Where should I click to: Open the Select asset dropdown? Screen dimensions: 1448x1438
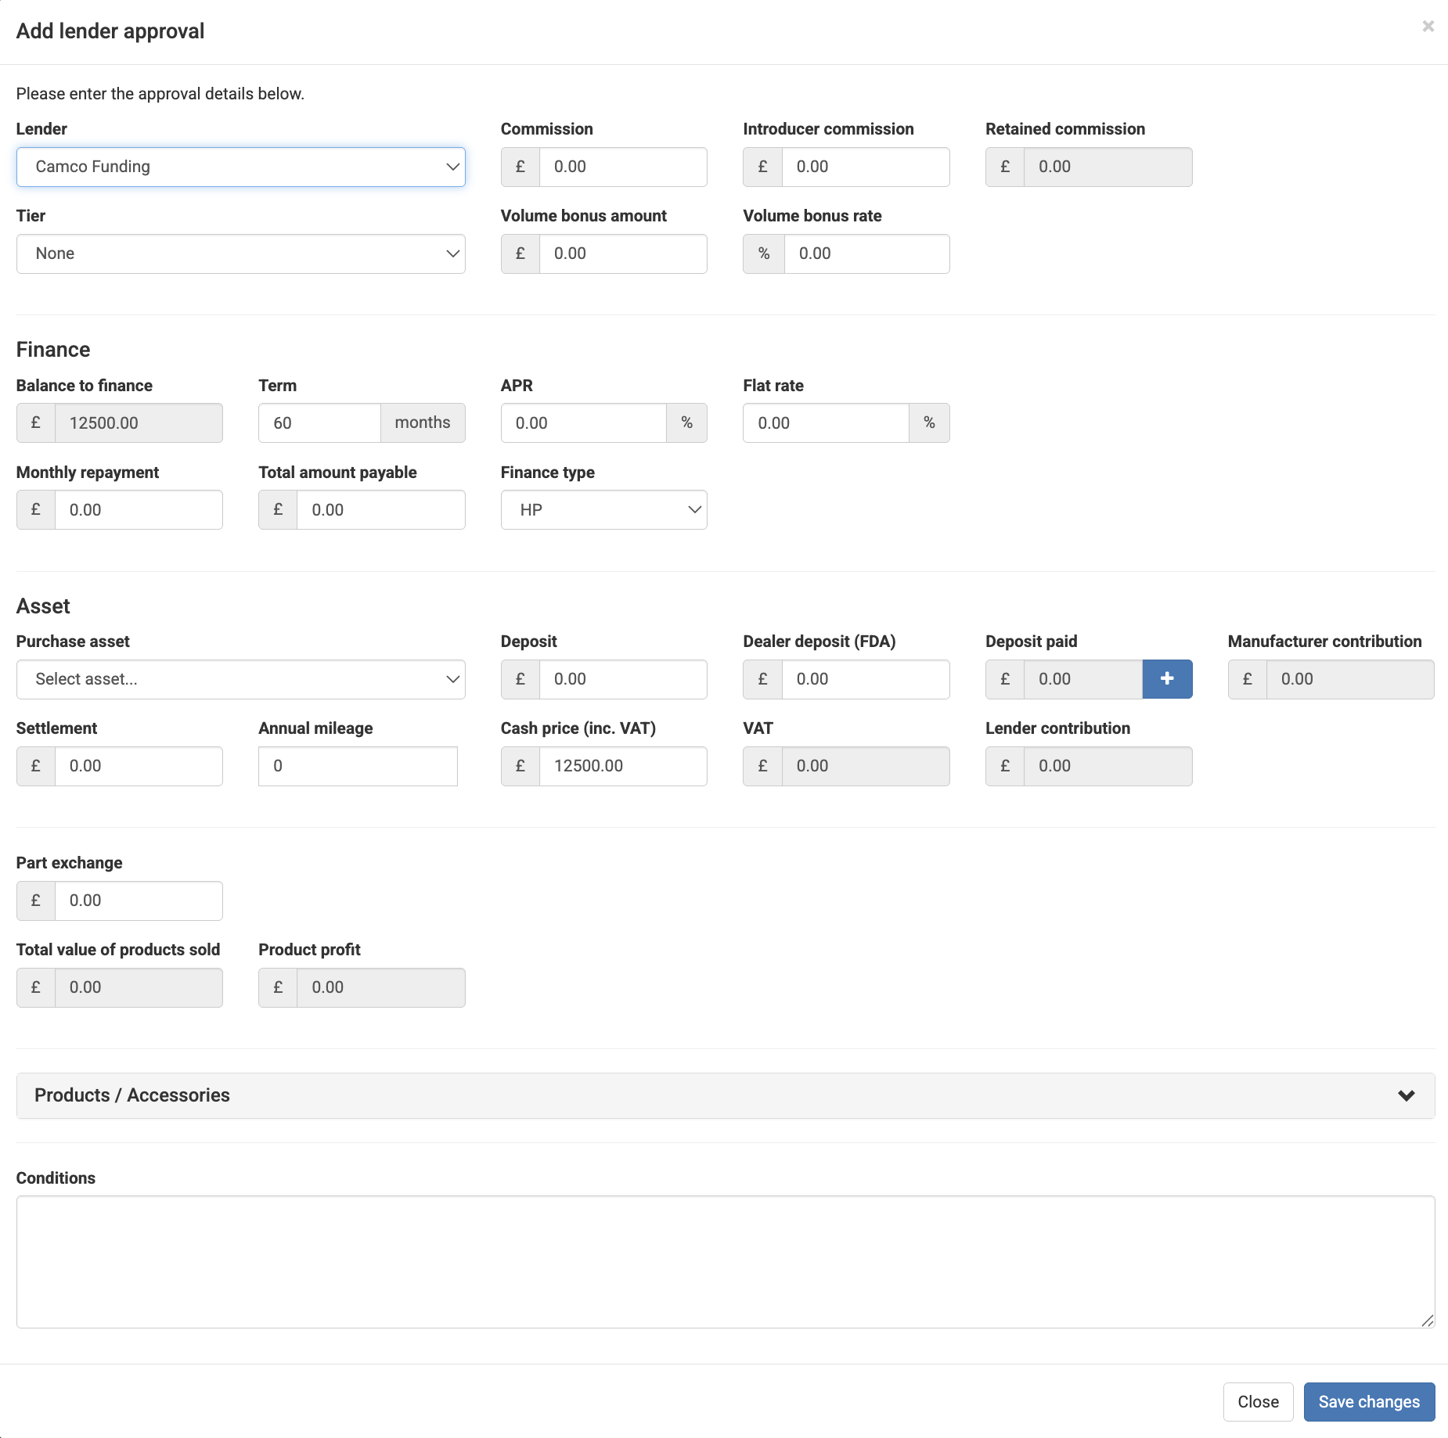pos(240,679)
